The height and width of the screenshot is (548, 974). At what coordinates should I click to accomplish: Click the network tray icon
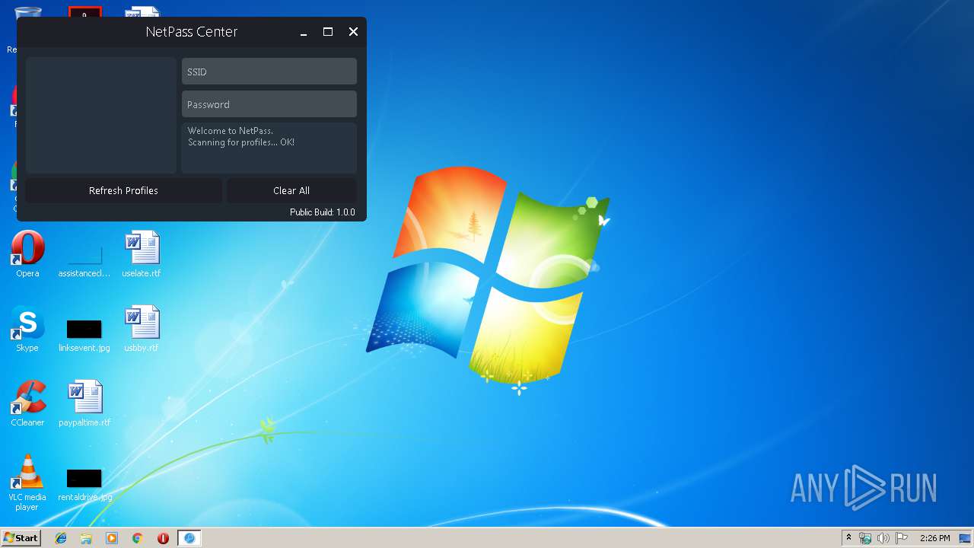865,538
